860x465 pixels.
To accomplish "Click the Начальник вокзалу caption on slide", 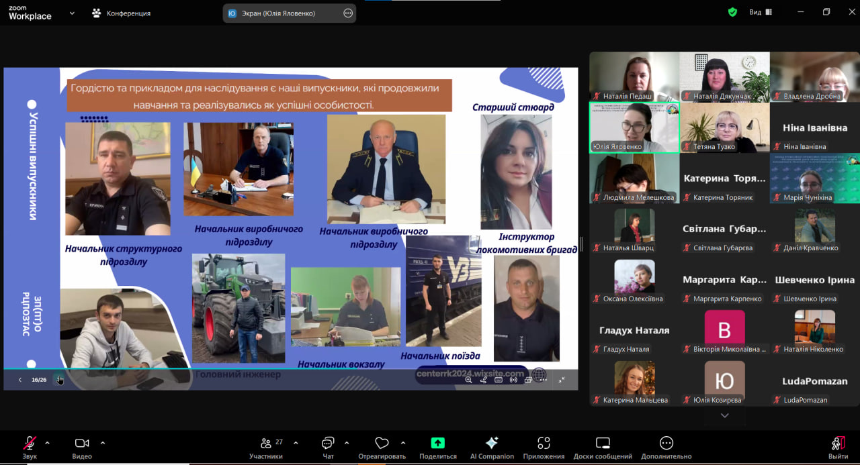I will point(341,364).
